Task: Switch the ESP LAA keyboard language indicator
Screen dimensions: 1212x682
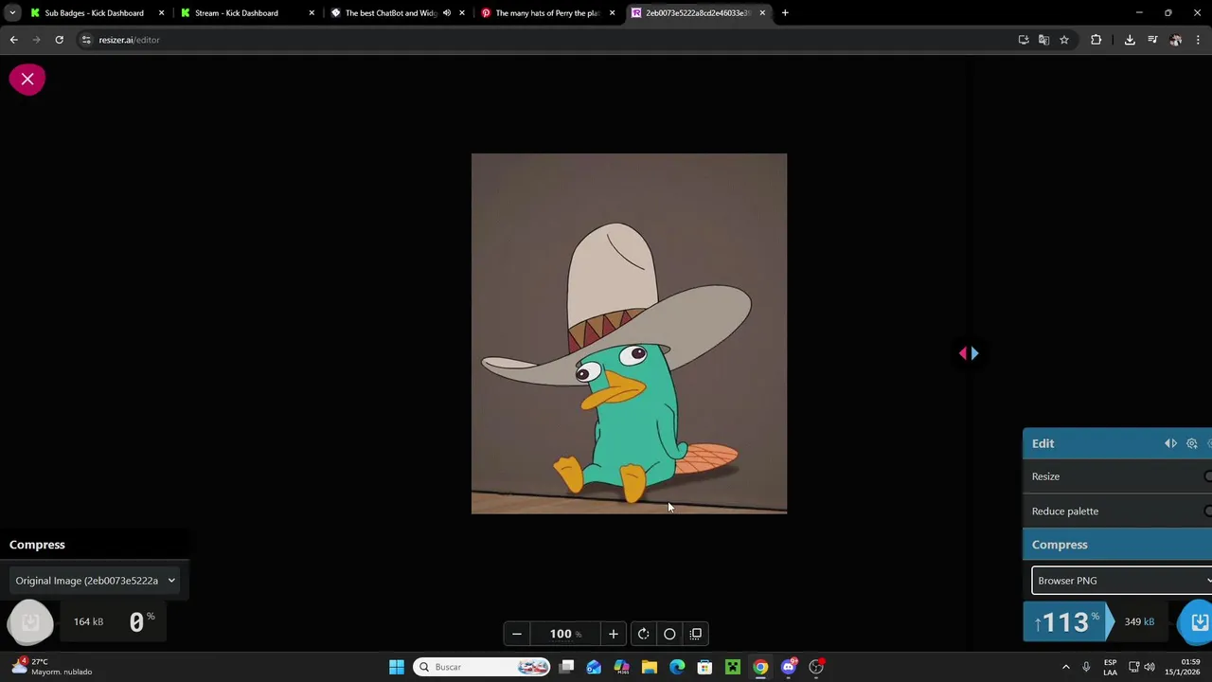Action: [1110, 667]
